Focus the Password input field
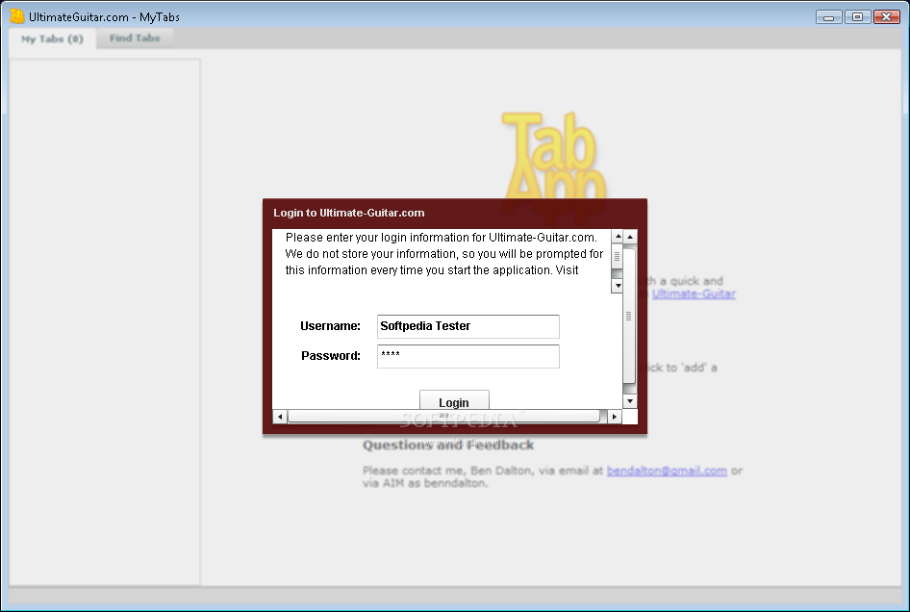 tap(468, 356)
